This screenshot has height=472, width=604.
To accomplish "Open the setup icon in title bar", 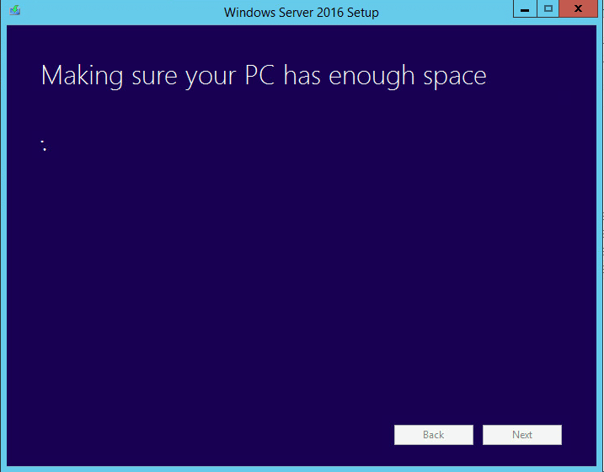I will point(14,9).
